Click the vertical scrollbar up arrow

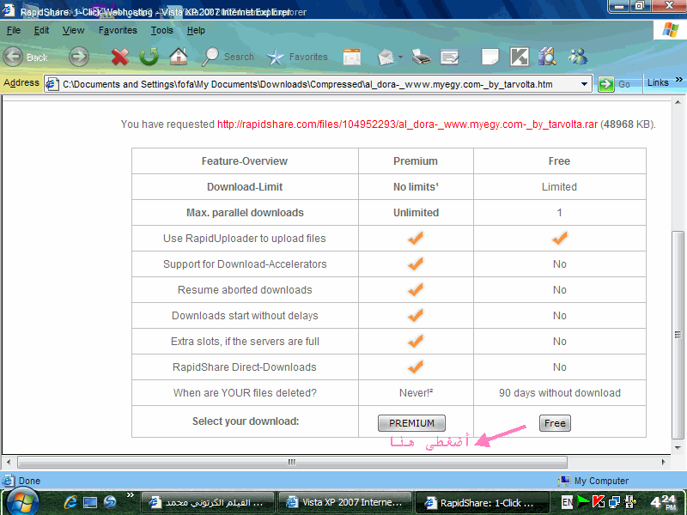(678, 102)
